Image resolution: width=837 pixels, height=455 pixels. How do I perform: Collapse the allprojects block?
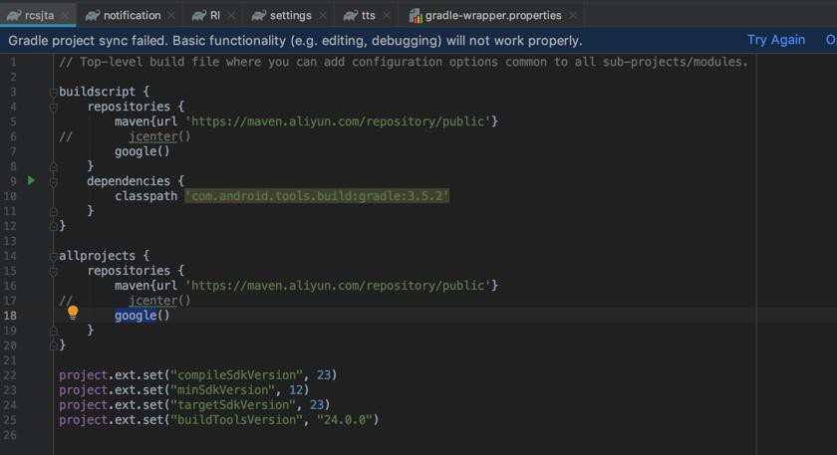point(54,257)
